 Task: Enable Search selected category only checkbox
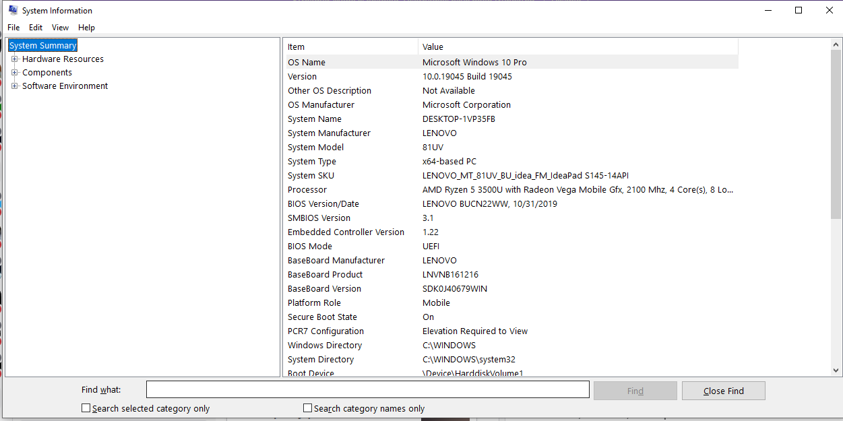tap(86, 408)
